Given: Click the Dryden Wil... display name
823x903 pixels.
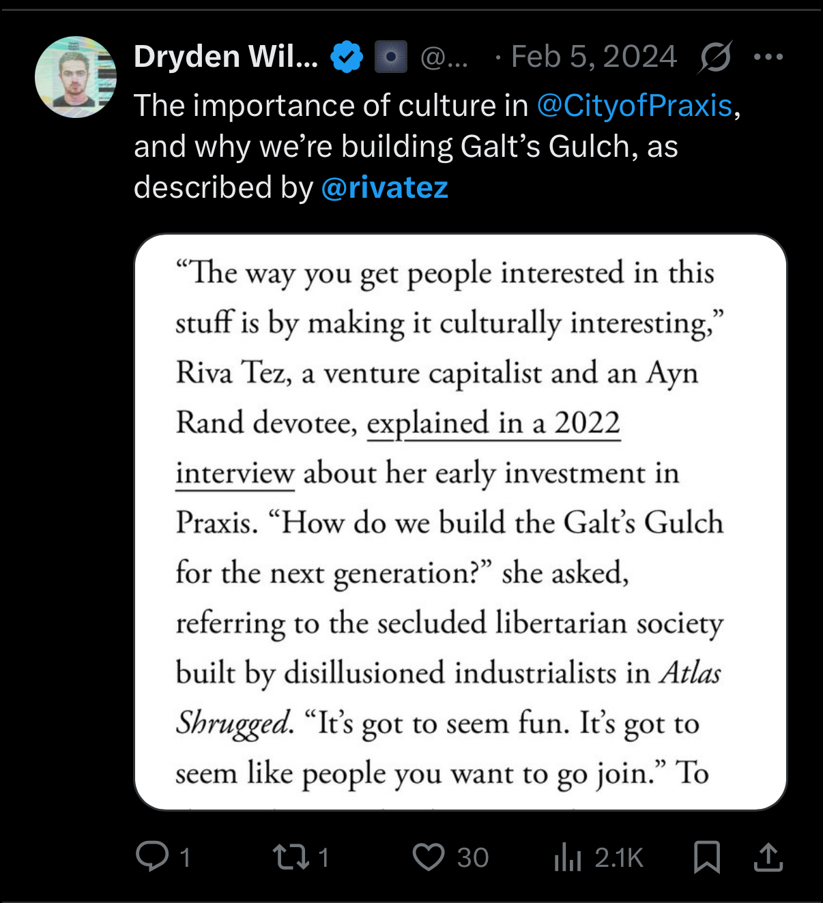Looking at the screenshot, I should (x=226, y=57).
